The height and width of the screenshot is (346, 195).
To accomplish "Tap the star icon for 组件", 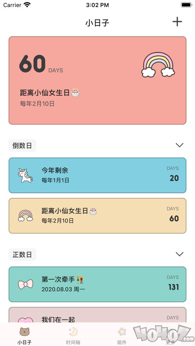I will click(x=122, y=332).
